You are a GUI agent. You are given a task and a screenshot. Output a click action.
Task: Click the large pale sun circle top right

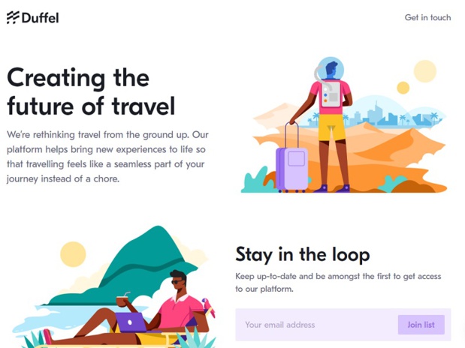[x=425, y=71]
